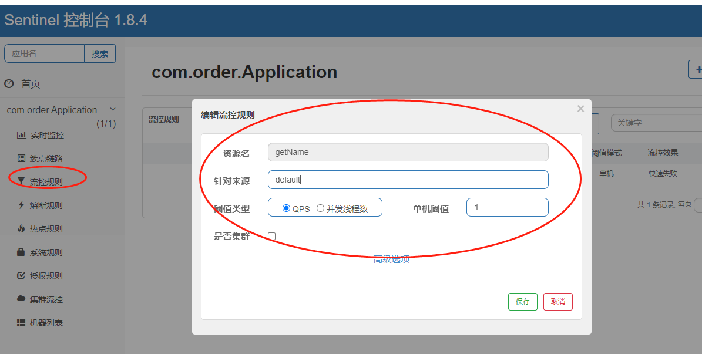Save the flow rule with 保存 button
Image resolution: width=702 pixels, height=354 pixels.
[522, 301]
